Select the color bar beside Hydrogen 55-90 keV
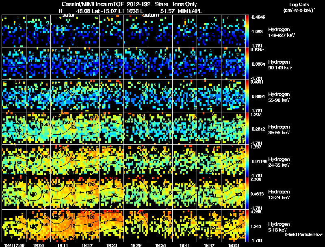The image size is (325, 247). click(x=247, y=96)
